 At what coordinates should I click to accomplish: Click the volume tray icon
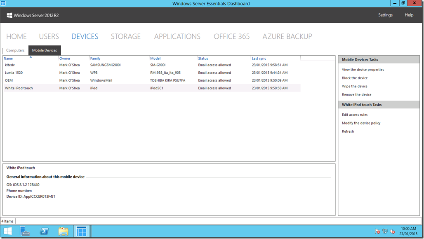coord(392,232)
